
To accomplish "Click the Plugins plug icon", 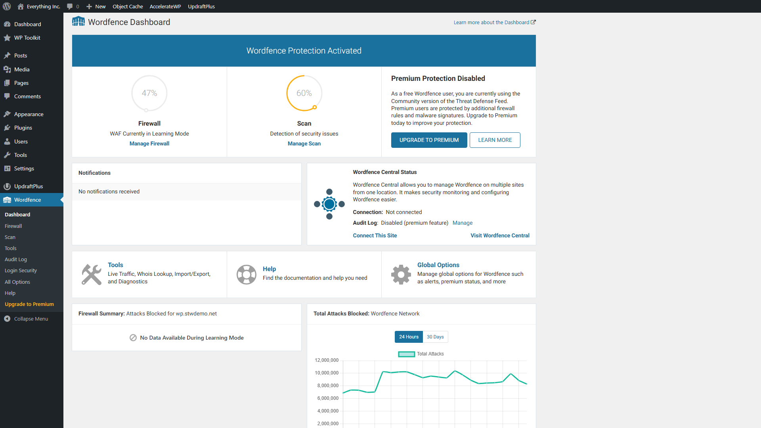I will [7, 128].
